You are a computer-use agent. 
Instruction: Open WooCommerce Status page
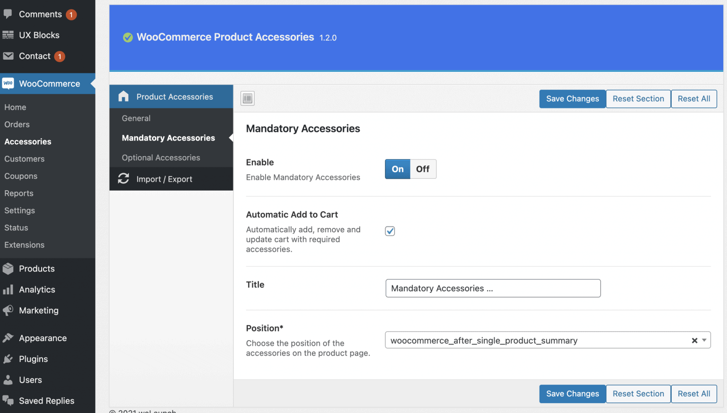[16, 228]
